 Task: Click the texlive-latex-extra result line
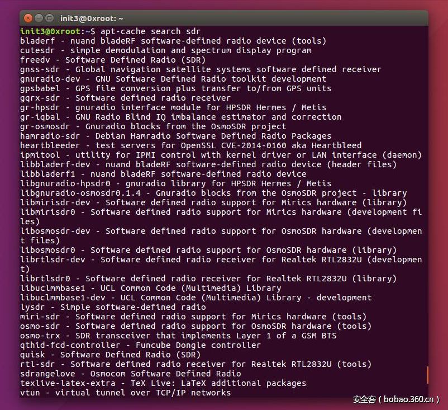click(163, 383)
